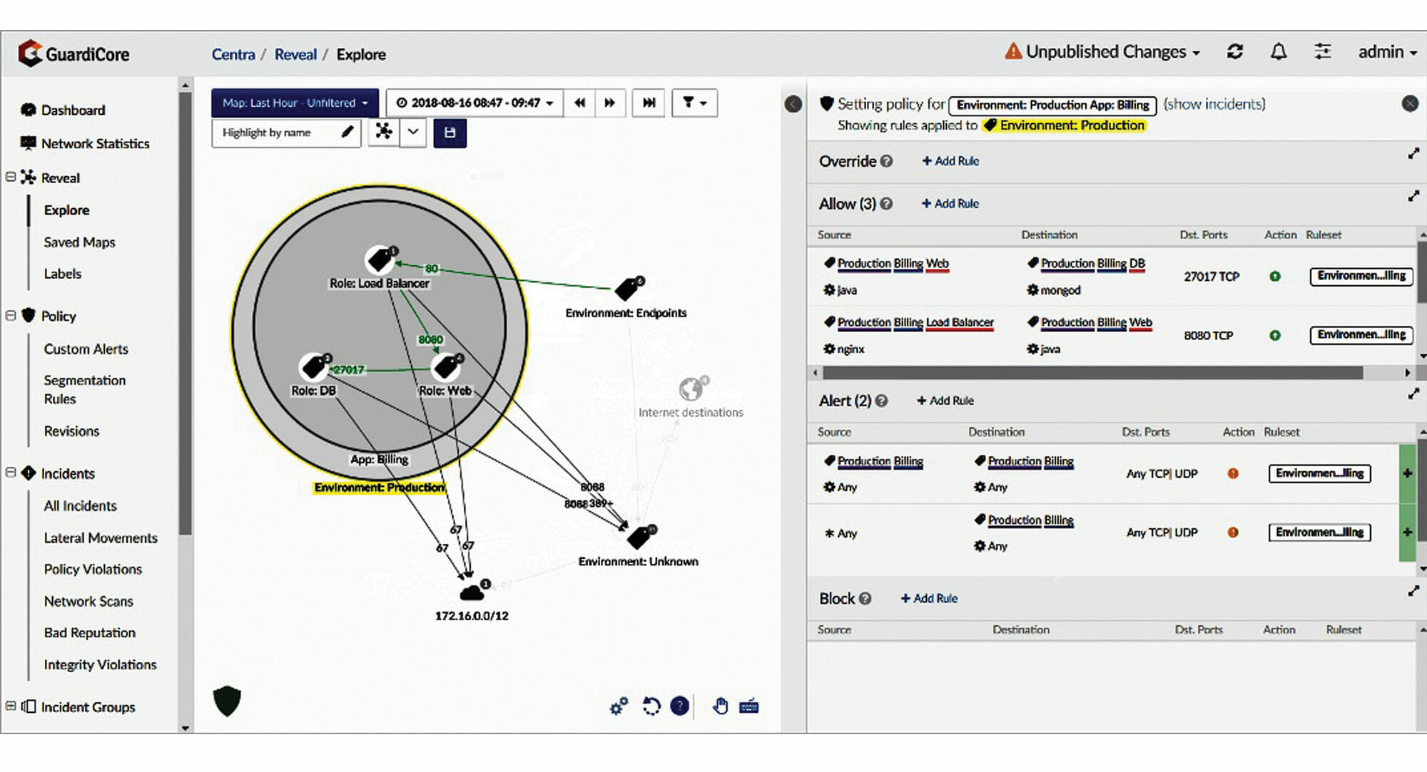
Task: Open Lateral Movements in sidebar
Action: [x=100, y=537]
